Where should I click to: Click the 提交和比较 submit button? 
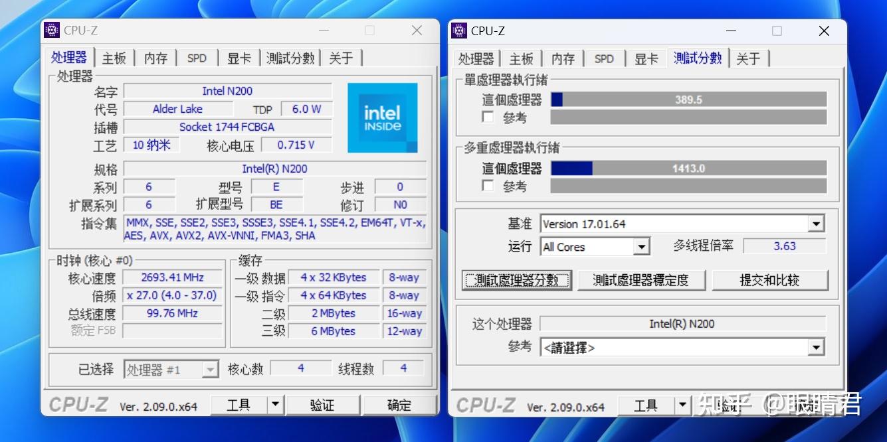tap(771, 280)
